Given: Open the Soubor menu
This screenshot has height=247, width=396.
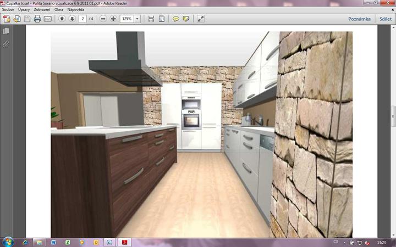Looking at the screenshot, I should pyautogui.click(x=8, y=10).
